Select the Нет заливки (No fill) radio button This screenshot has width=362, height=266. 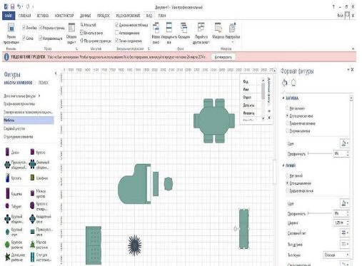(287, 108)
